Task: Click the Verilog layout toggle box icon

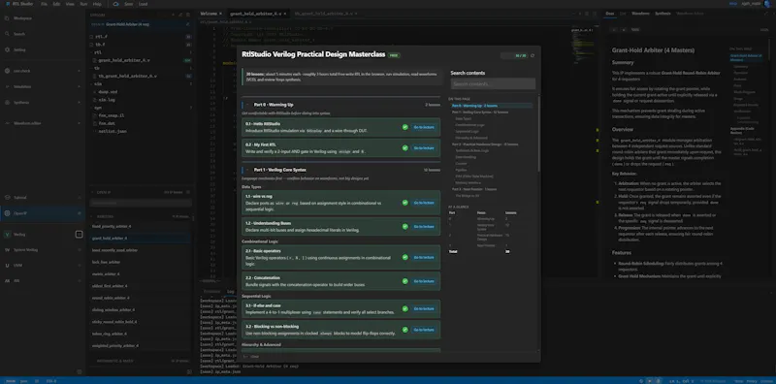Action: [80, 234]
